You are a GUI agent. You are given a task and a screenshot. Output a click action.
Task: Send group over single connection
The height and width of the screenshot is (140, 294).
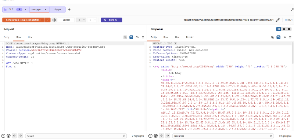coord(23,20)
